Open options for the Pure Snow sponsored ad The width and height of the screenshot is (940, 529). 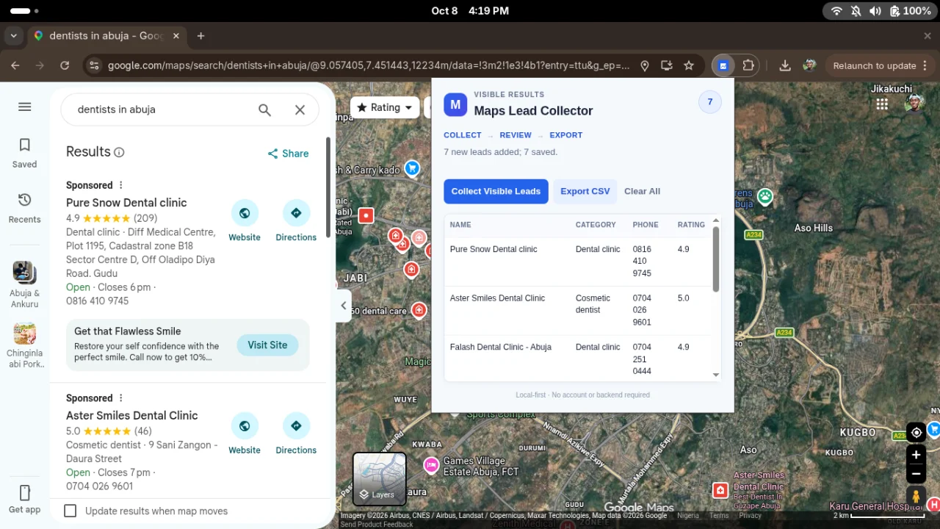(121, 185)
